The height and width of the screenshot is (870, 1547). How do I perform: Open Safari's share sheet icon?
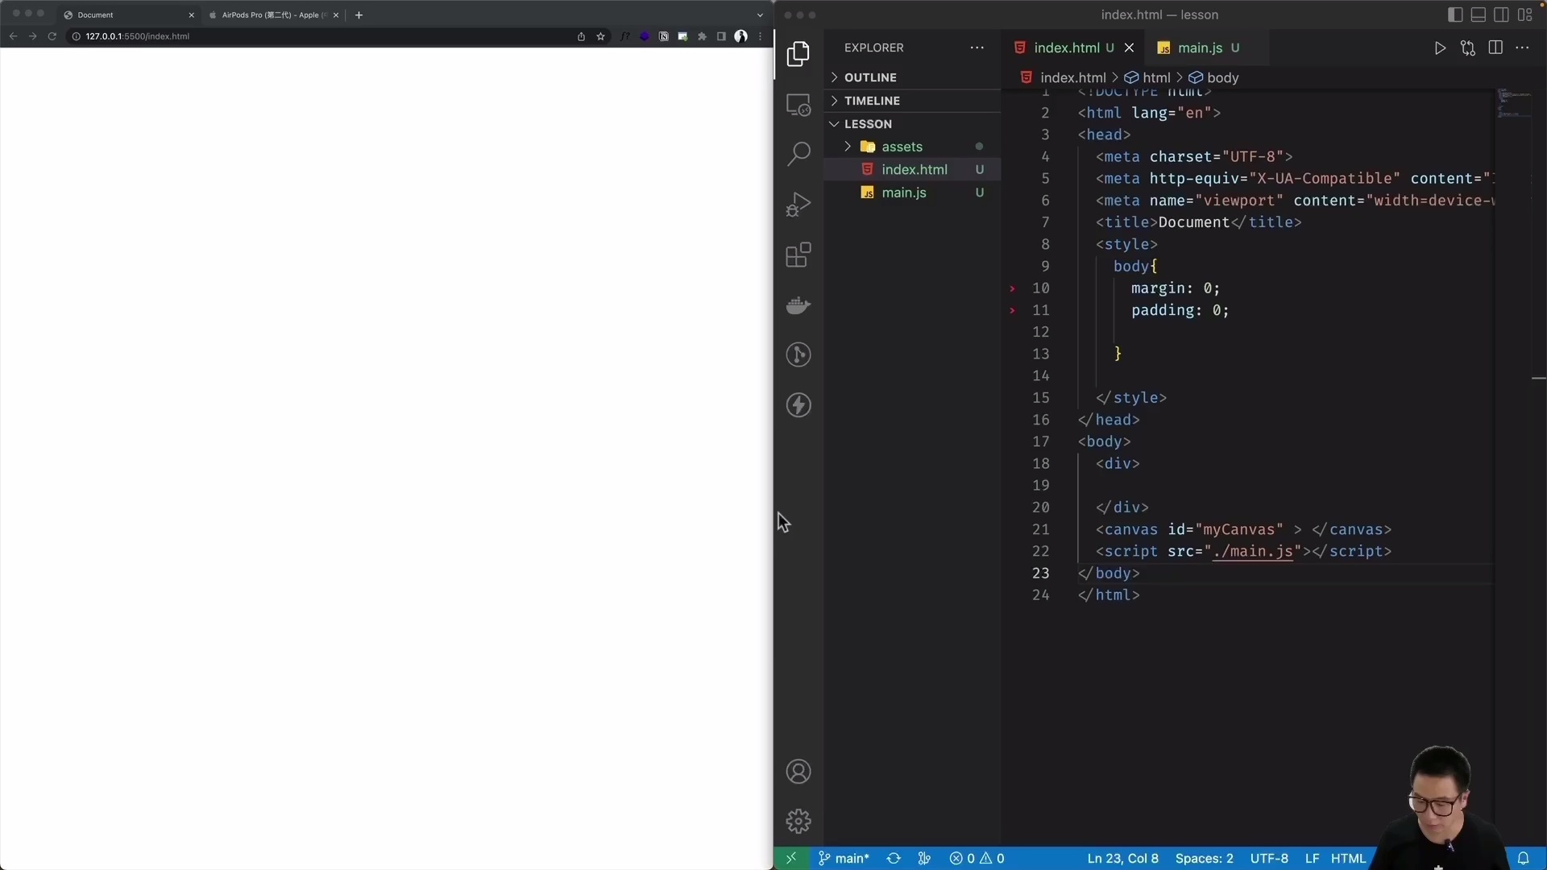pos(581,36)
